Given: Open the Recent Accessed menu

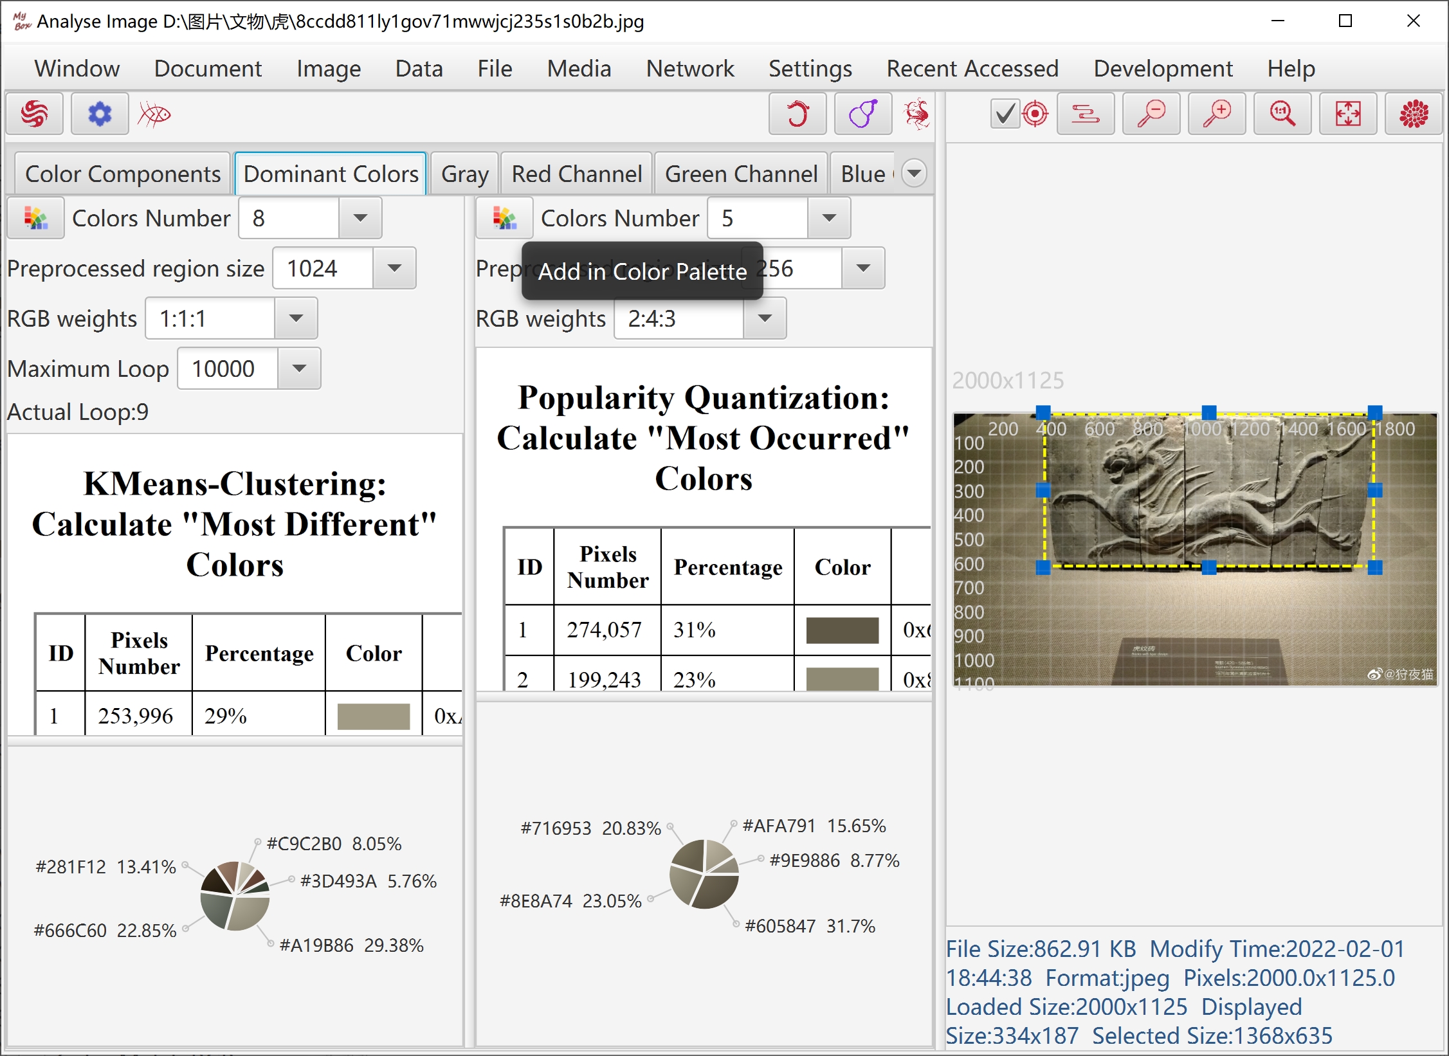Looking at the screenshot, I should point(972,68).
